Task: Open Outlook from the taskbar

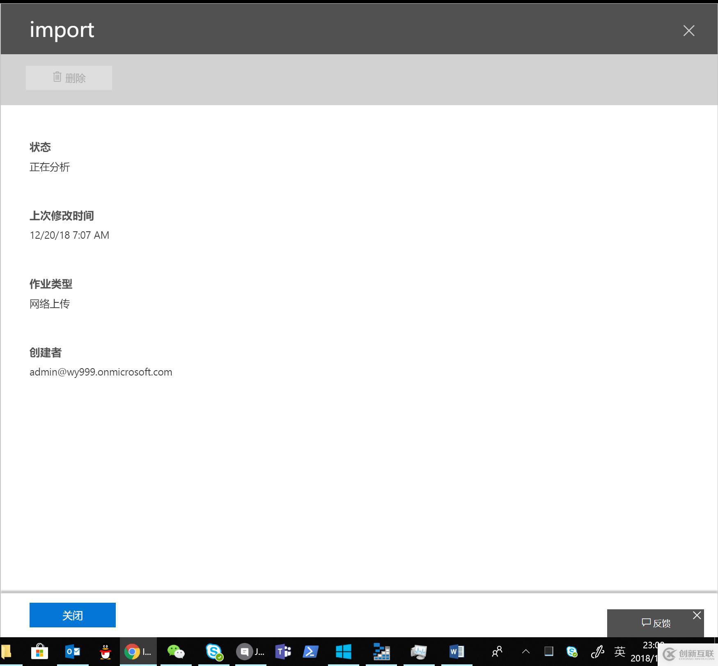Action: click(x=73, y=652)
